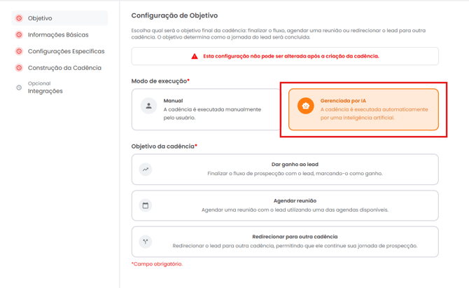The height and width of the screenshot is (288, 469).
Task: Click the orange robot icon for Gerenciada por IA
Action: [305, 106]
